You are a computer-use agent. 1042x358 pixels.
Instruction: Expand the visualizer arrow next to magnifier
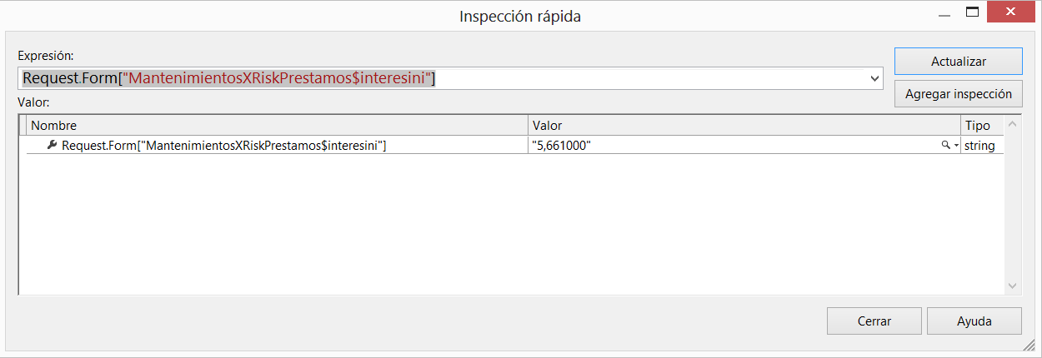[955, 146]
